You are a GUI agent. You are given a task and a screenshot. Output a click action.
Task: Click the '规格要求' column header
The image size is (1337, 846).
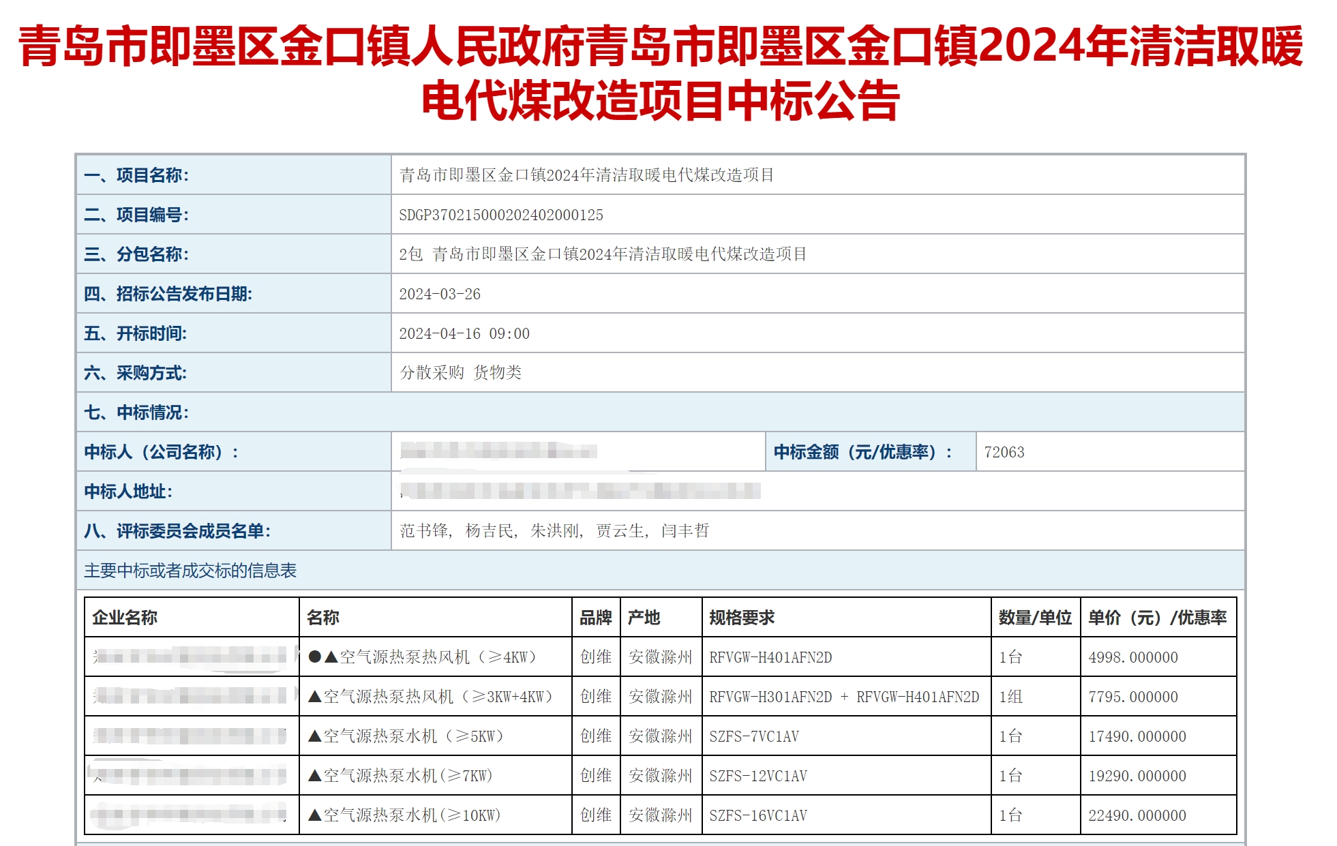(742, 618)
